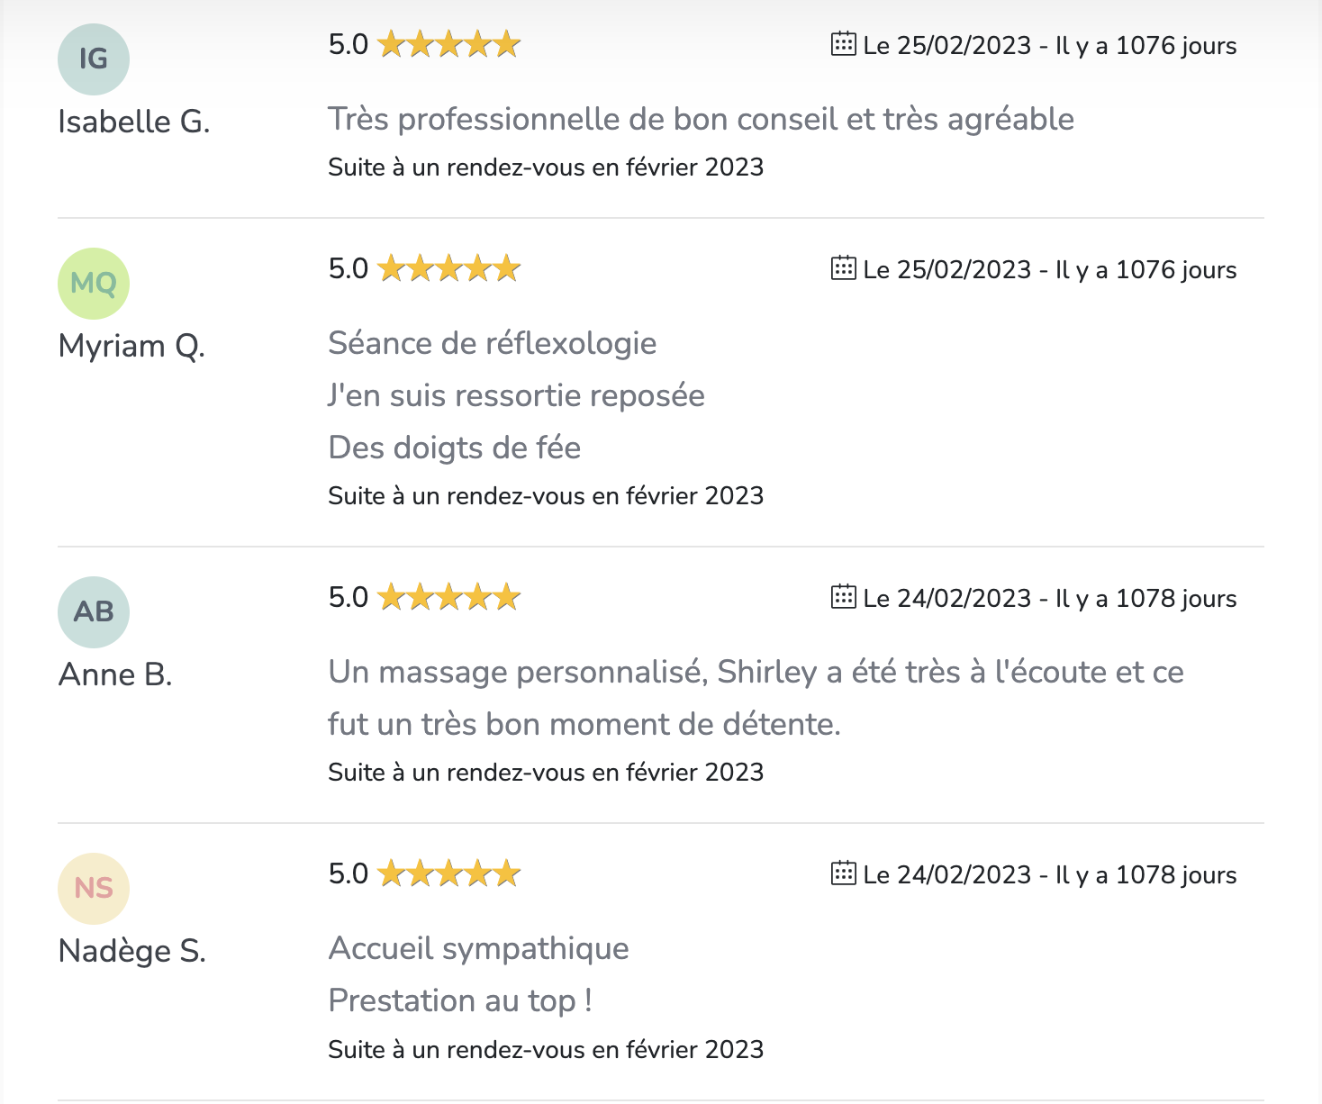Click the "Un massage personnalisé" review text
Viewport: 1322px width, 1104px height.
coord(755,672)
